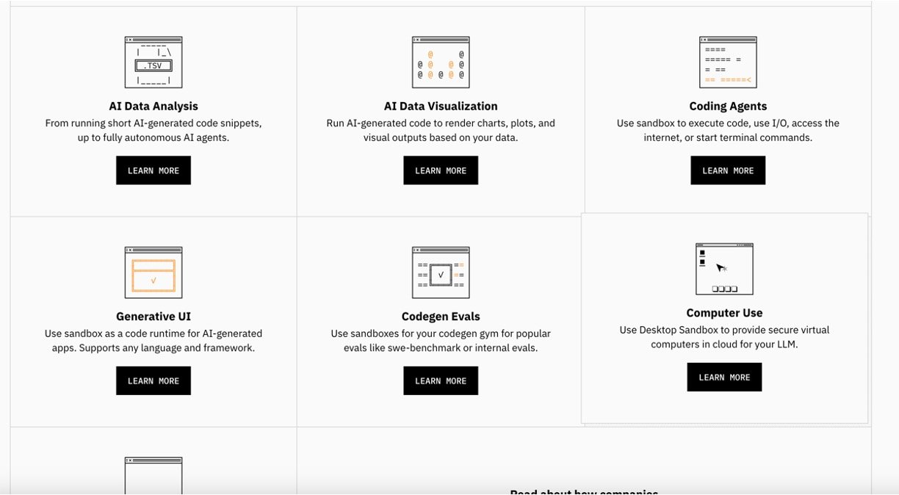This screenshot has width=899, height=495.
Task: Click the Generative UI title
Action: tap(154, 317)
